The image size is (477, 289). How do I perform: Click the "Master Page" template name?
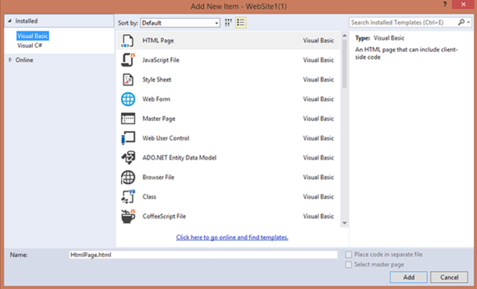point(159,118)
